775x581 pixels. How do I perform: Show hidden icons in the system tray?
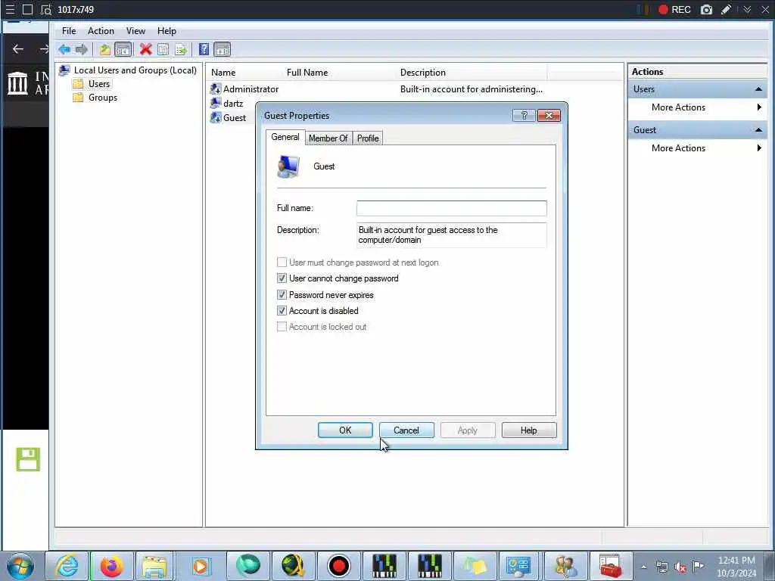[x=643, y=567]
